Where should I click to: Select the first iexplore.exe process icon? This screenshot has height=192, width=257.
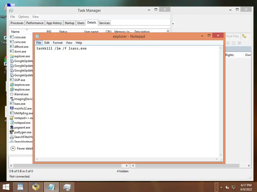click(12, 84)
